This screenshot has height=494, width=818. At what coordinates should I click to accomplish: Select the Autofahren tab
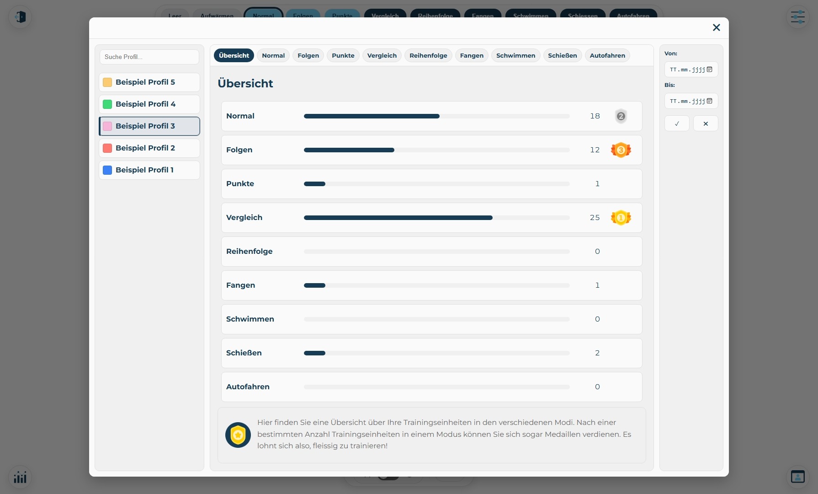[607, 56]
